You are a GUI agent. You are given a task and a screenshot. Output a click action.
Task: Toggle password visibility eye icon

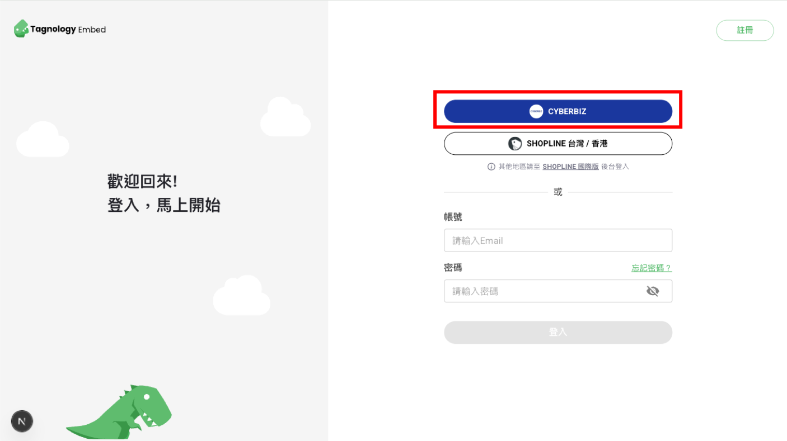pyautogui.click(x=653, y=291)
